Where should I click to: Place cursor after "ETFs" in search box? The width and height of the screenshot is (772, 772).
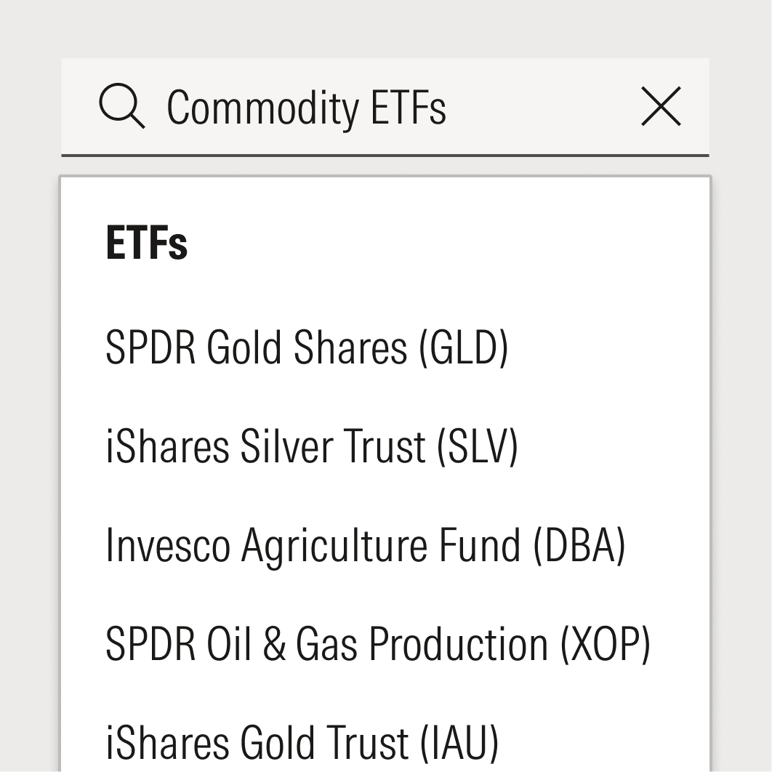pyautogui.click(x=449, y=107)
